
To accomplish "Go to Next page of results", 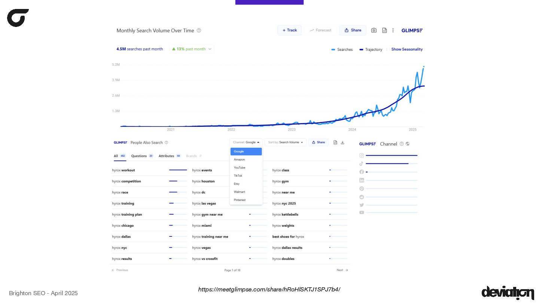I will [x=342, y=270].
